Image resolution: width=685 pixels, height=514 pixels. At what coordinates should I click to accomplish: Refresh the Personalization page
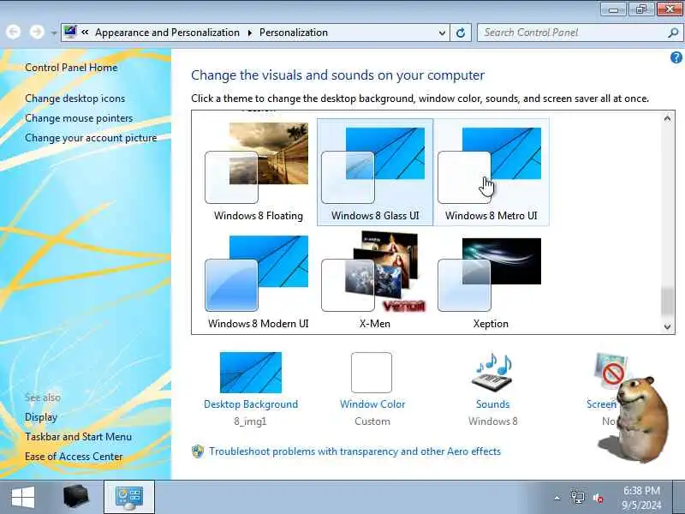coord(461,33)
